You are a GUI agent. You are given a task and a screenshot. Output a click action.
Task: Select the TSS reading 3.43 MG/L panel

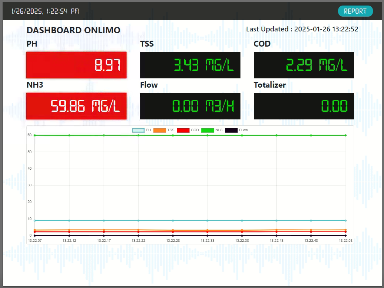pos(190,65)
